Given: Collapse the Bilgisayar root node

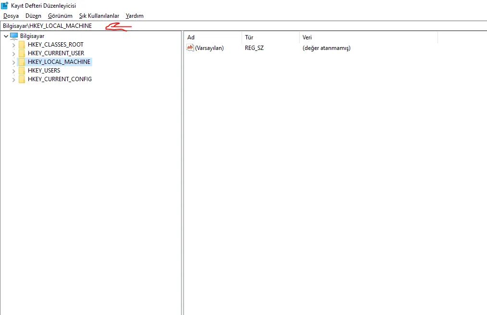Looking at the screenshot, I should [6, 36].
